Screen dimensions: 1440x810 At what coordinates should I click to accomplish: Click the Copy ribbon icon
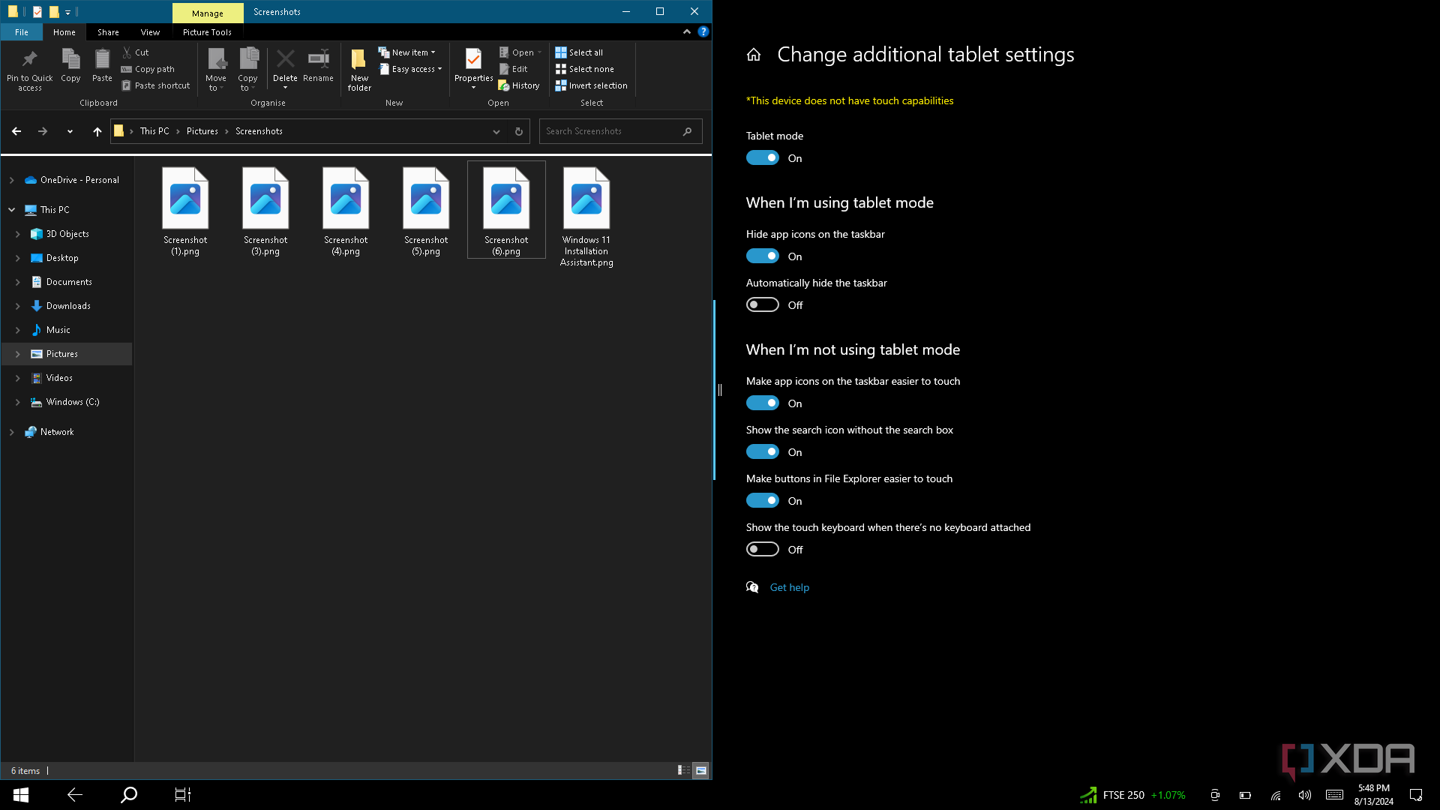click(x=70, y=65)
